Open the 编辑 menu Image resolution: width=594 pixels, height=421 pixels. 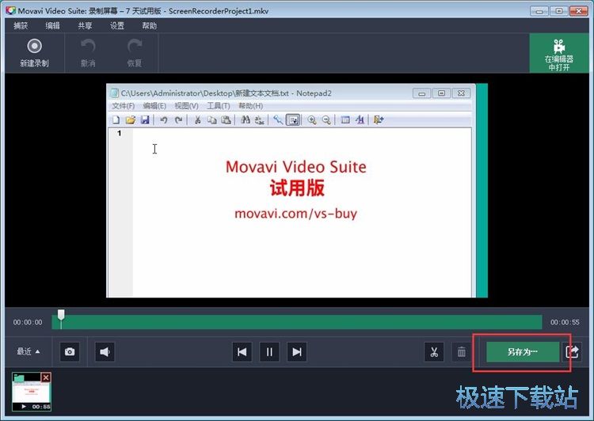pos(52,25)
